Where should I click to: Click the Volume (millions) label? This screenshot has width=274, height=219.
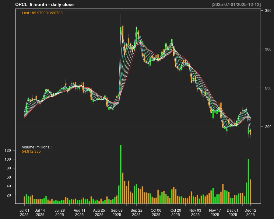coord(37,147)
